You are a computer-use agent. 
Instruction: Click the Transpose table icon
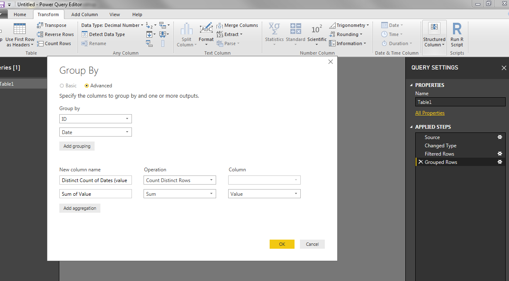[40, 25]
